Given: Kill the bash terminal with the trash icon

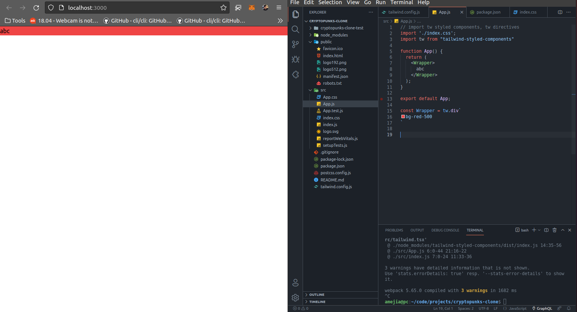Looking at the screenshot, I should pos(554,230).
